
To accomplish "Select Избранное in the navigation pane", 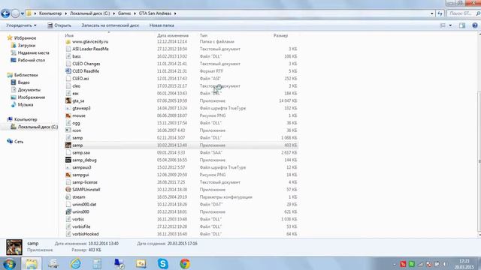I will click(x=25, y=38).
